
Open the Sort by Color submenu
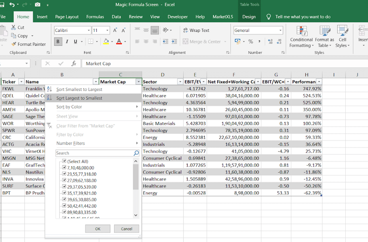click(93, 107)
